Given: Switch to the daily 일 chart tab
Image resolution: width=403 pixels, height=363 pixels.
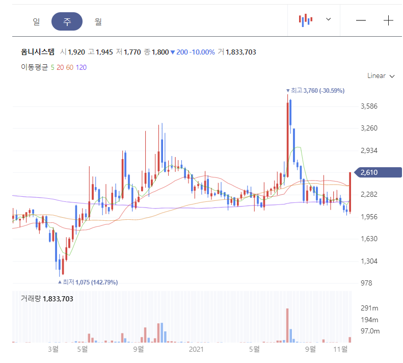Looking at the screenshot, I should point(36,21).
